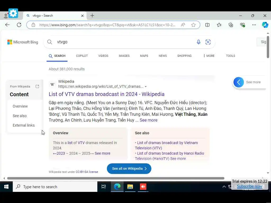This screenshot has height=203, width=271.
Task: Start voice search with microphone icon
Action: (198, 42)
